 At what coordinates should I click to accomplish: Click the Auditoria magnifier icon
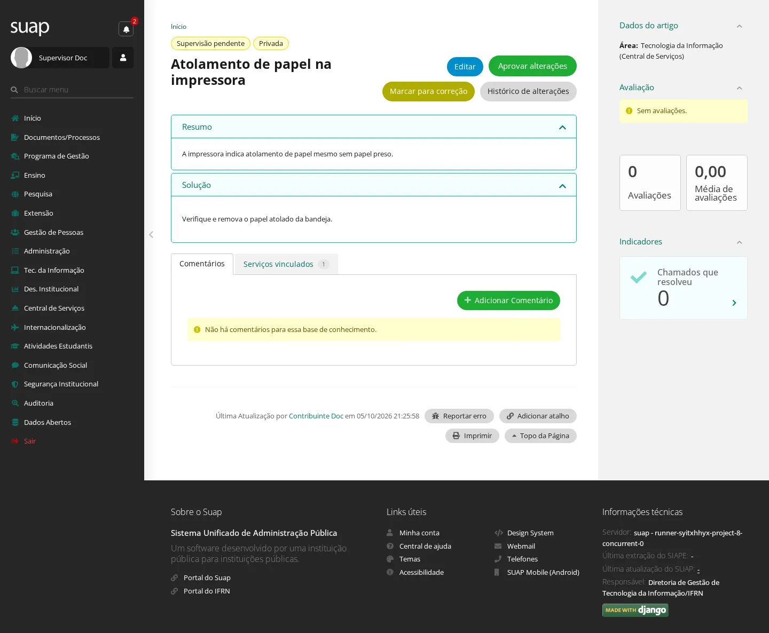coord(15,403)
